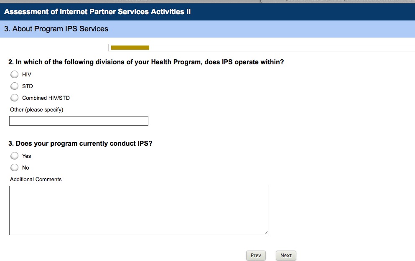Click the Yes label text
This screenshot has height=261, width=415.
pos(27,156)
